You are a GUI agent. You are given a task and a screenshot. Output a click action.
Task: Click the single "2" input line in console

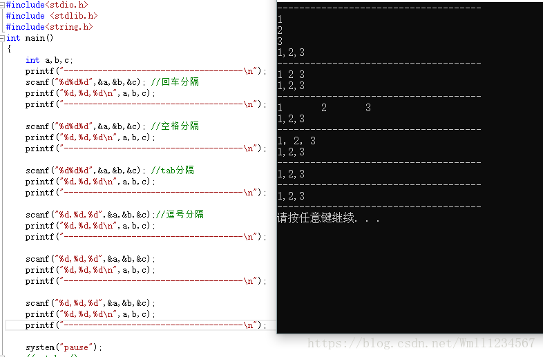(280, 30)
